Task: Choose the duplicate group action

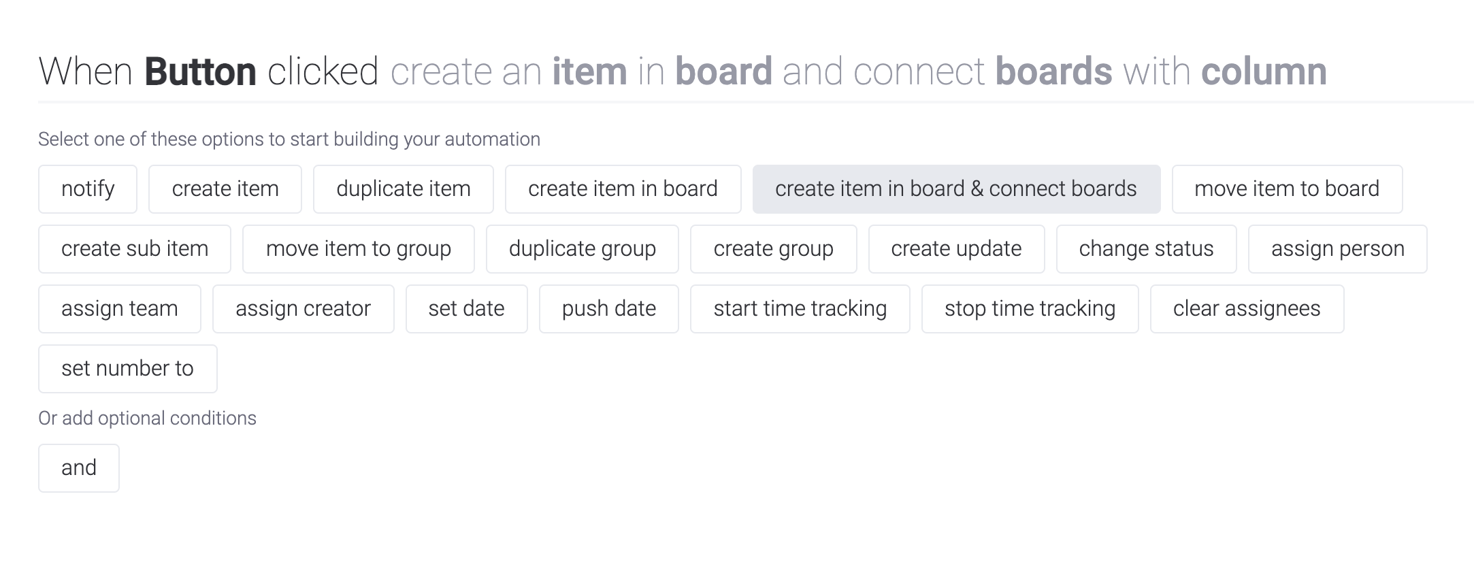Action: click(x=583, y=249)
